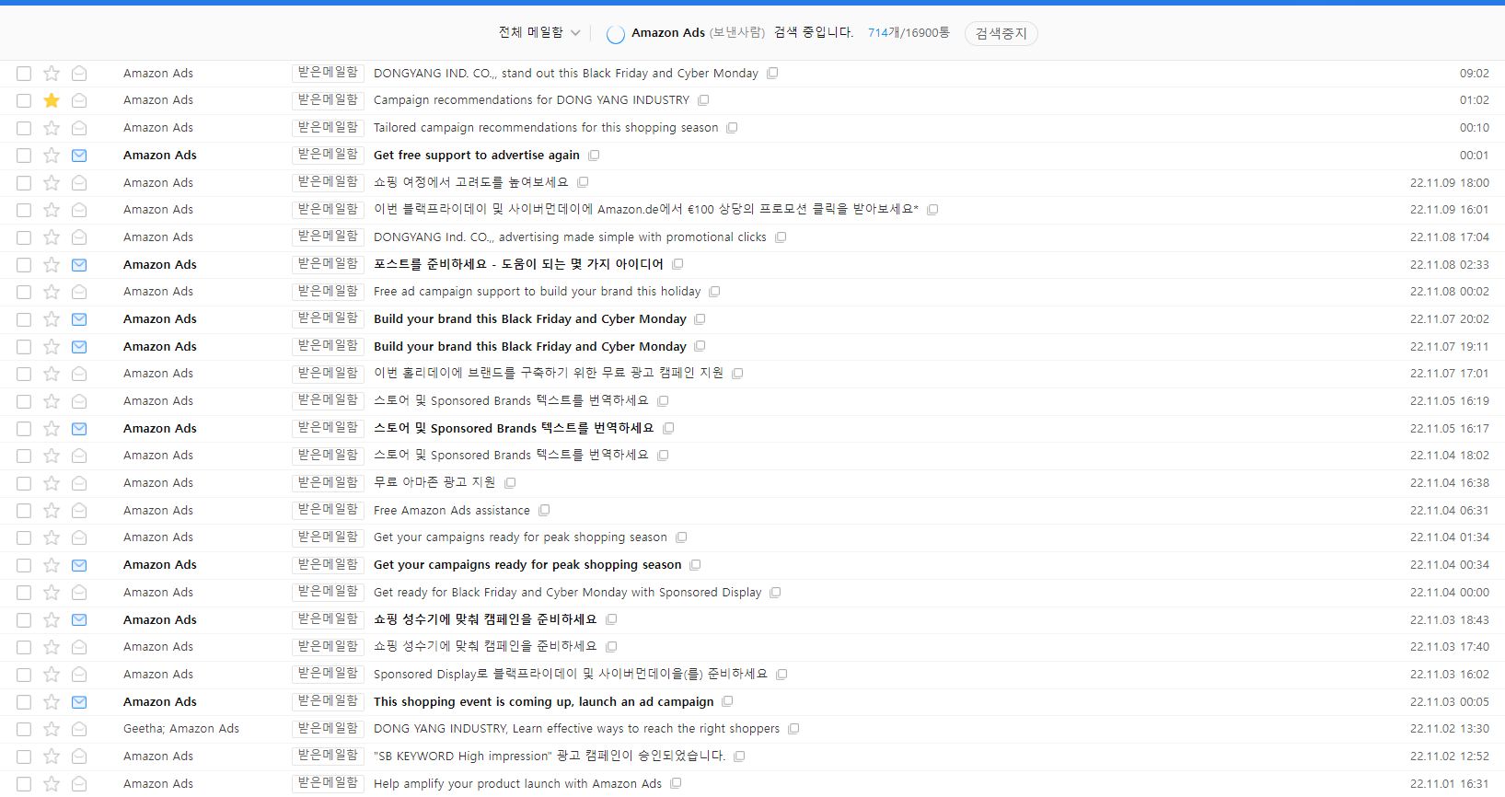
Task: Toggle read status envelope of Tailored campaign mail
Action: tap(79, 128)
